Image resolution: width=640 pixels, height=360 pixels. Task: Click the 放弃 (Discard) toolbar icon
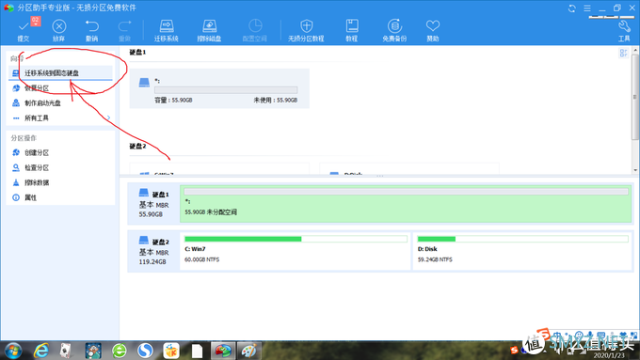pyautogui.click(x=58, y=26)
